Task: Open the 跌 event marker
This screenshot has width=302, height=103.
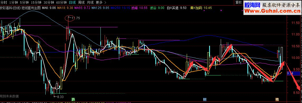Action: tap(73, 99)
